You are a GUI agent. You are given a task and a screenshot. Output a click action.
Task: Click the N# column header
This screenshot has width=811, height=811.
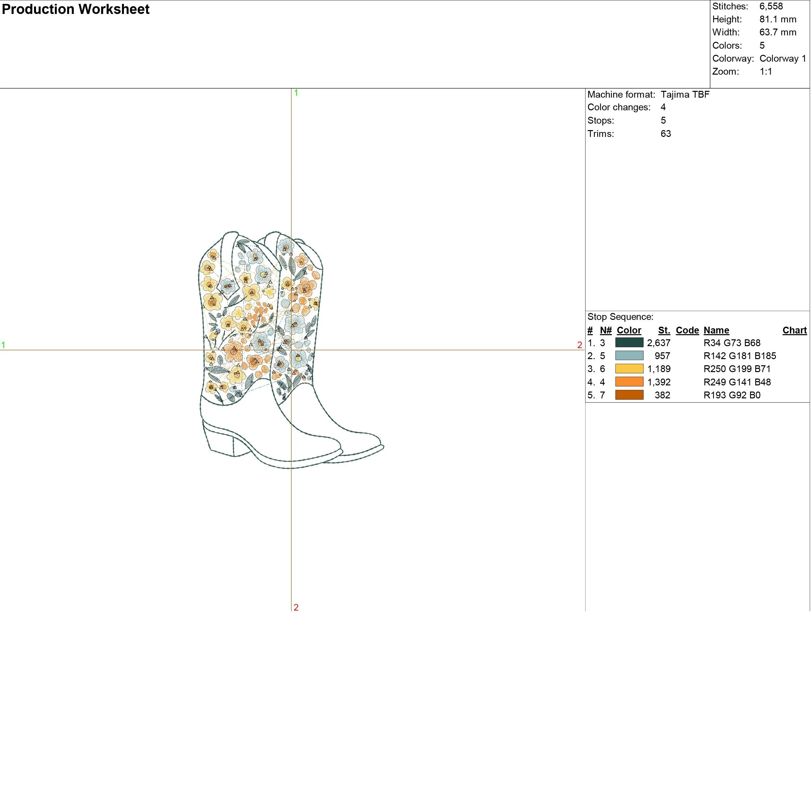click(605, 330)
